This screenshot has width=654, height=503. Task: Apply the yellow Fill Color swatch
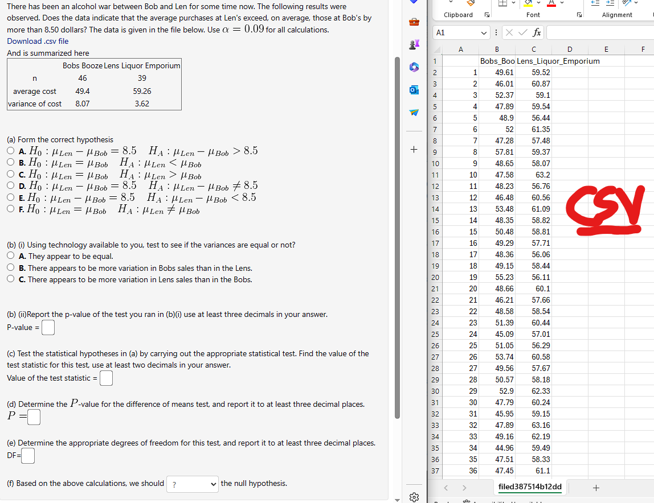(x=529, y=3)
